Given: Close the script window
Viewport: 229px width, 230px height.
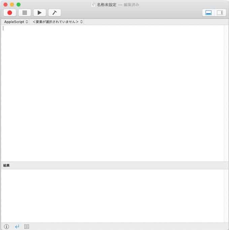Looking at the screenshot, I should click(6, 5).
